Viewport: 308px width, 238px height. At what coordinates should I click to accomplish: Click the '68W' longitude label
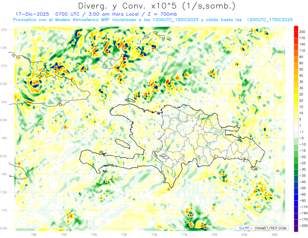pos(274,234)
